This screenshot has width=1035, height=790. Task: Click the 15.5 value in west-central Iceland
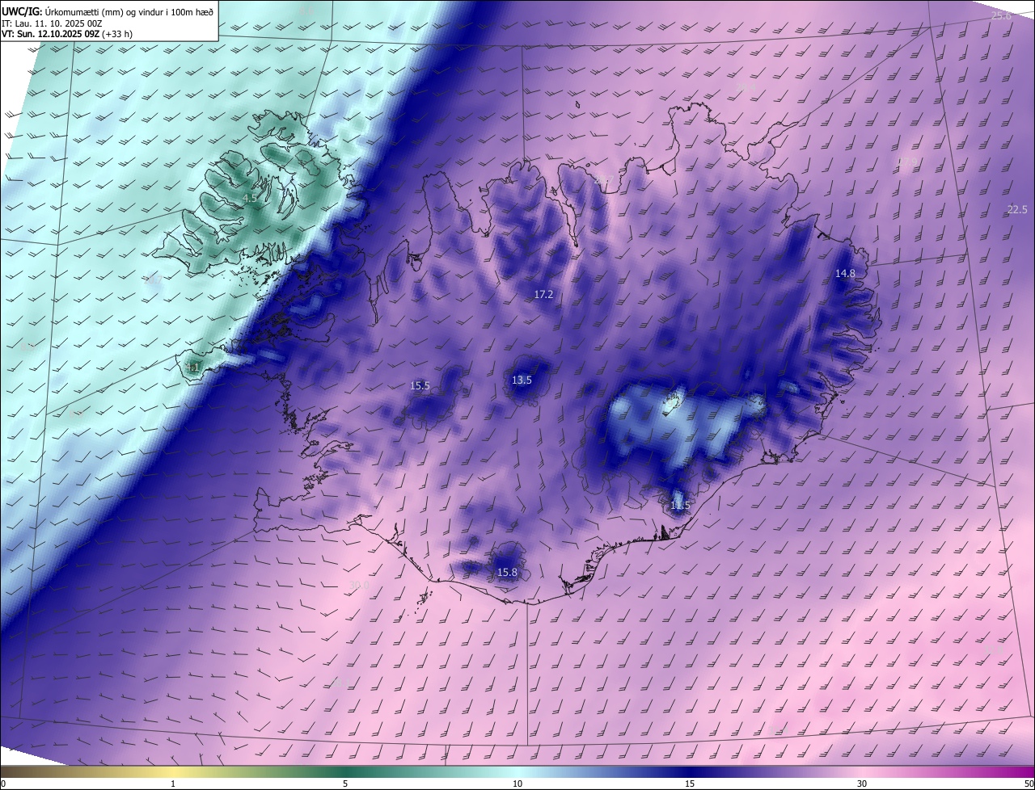click(x=420, y=386)
